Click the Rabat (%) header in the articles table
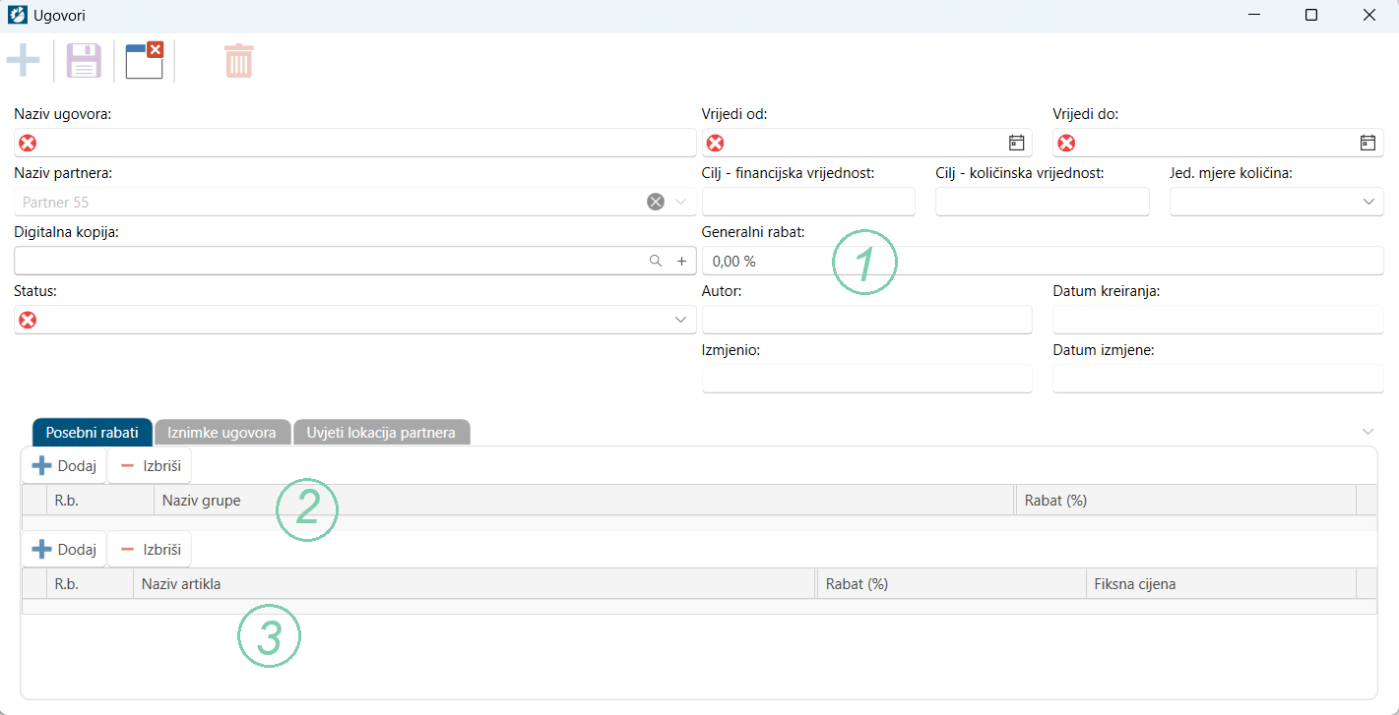Image resolution: width=1399 pixels, height=715 pixels. pyautogui.click(x=951, y=583)
